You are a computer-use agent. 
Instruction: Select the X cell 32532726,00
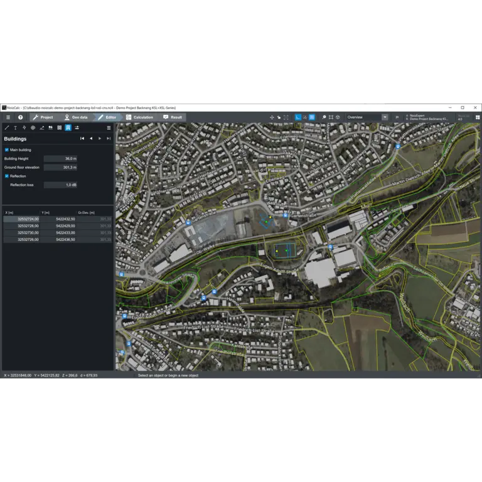pyautogui.click(x=21, y=240)
